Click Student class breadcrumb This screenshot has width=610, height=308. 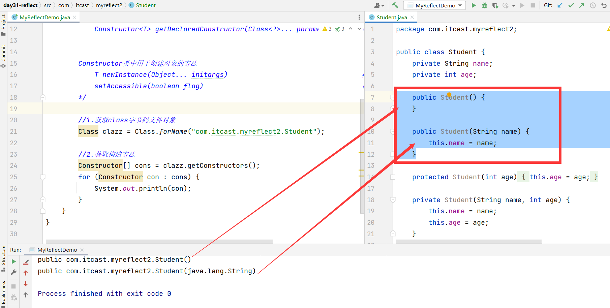pos(142,5)
